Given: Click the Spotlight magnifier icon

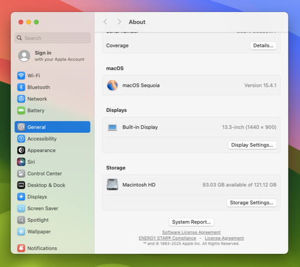Looking at the screenshot, I should [21, 220].
